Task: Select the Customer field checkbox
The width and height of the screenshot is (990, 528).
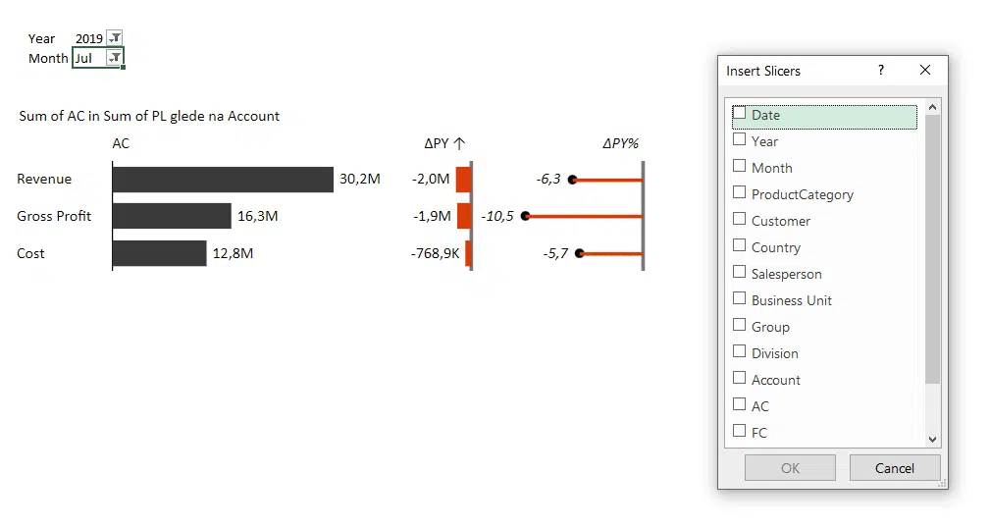Action: point(740,220)
